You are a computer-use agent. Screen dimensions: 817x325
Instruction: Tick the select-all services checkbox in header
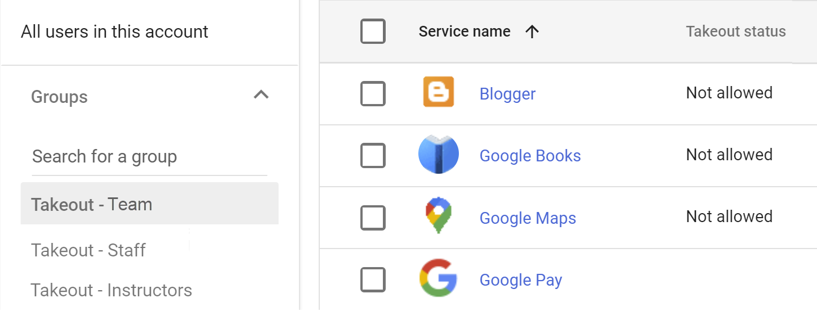tap(373, 31)
